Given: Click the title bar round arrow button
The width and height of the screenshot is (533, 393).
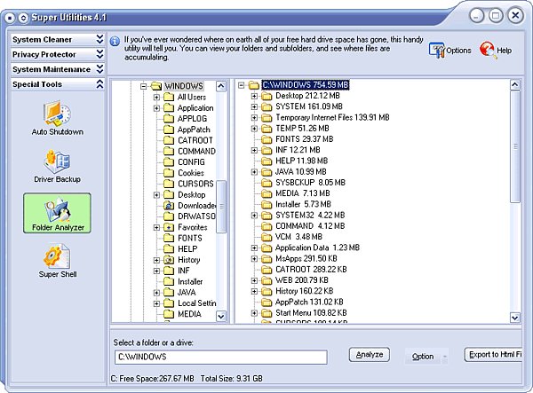Looking at the screenshot, I should point(23,18).
